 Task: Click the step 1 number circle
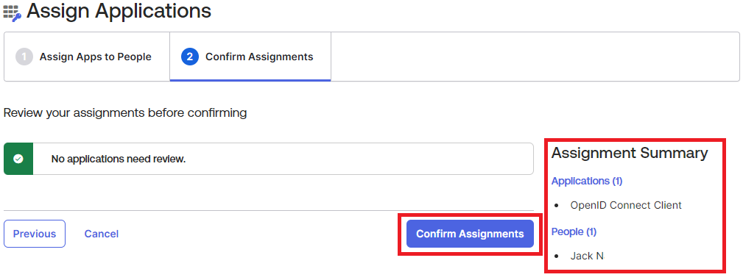pos(24,57)
